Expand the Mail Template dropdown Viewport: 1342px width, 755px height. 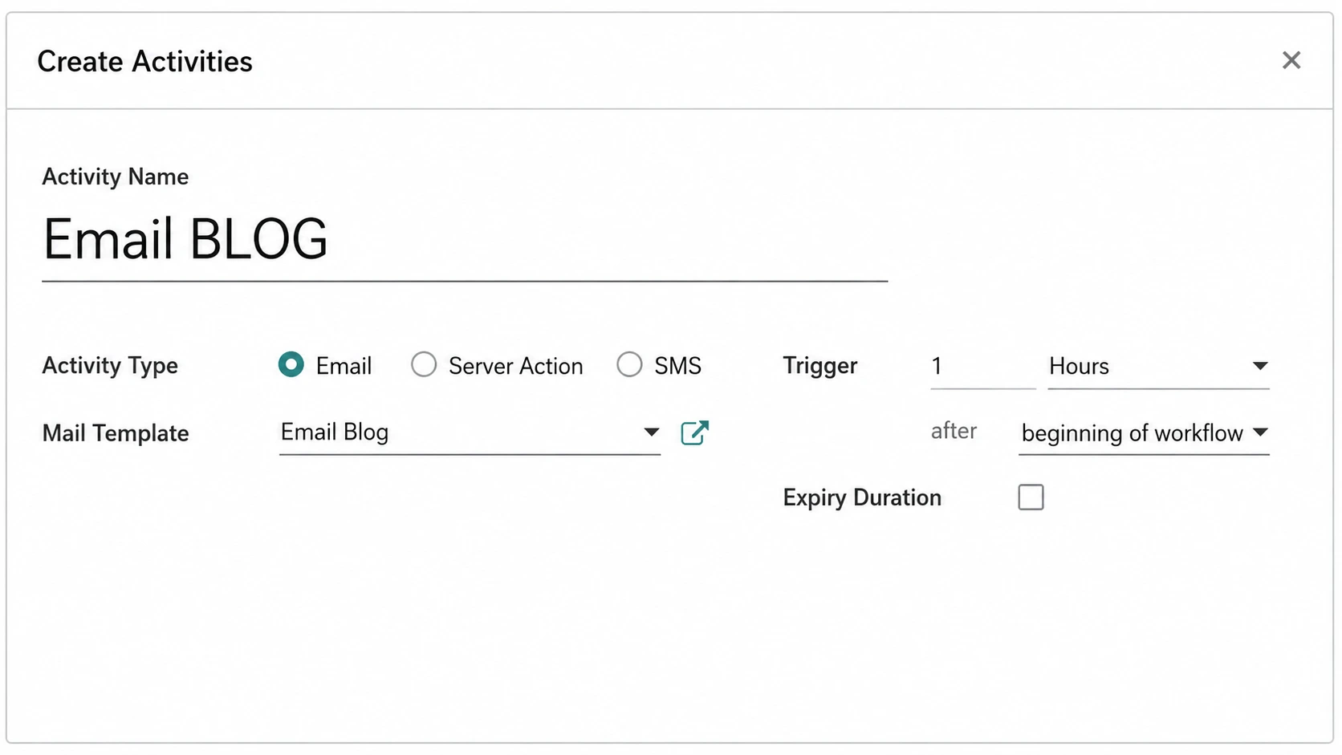point(470,433)
